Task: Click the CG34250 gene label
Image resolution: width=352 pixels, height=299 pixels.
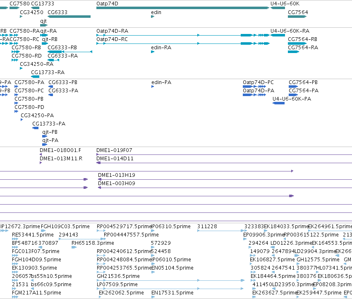Action: tap(31, 12)
